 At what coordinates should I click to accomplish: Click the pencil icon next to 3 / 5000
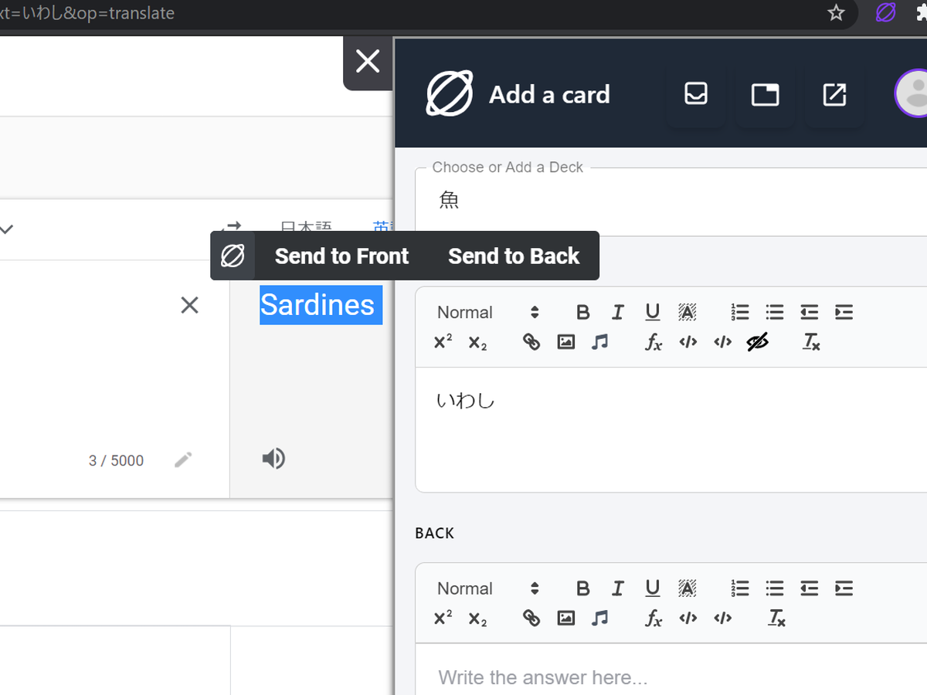[x=183, y=460]
